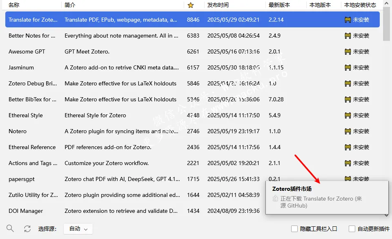Click the install status icon for Ethereal Reference
Image resolution: width=392 pixels, height=239 pixels.
click(x=348, y=147)
